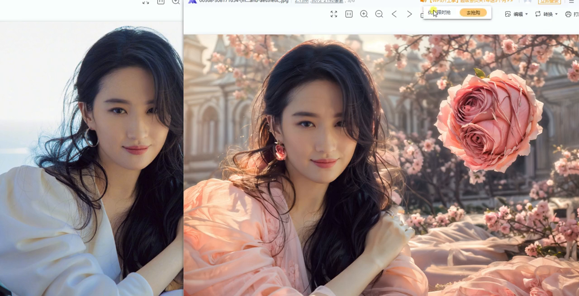Screen dimensions: 579x296
Task: Click the 2.13M file size text
Action: click(x=301, y=1)
